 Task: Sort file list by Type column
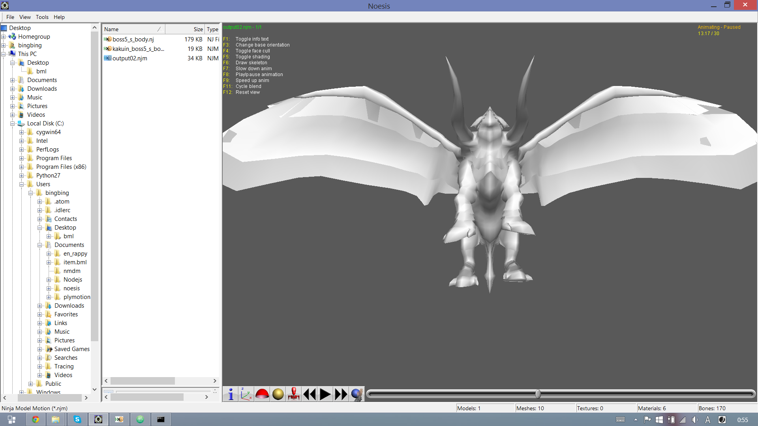coord(212,29)
